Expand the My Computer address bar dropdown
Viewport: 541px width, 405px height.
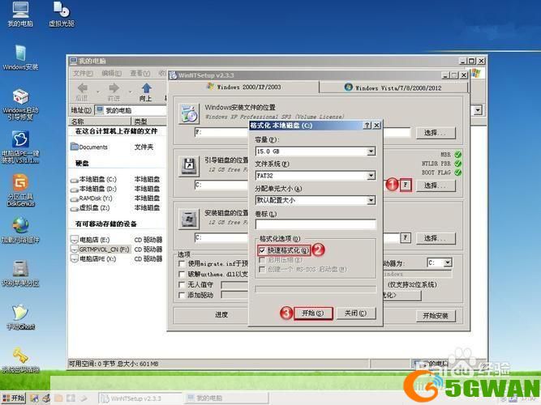pos(478,110)
